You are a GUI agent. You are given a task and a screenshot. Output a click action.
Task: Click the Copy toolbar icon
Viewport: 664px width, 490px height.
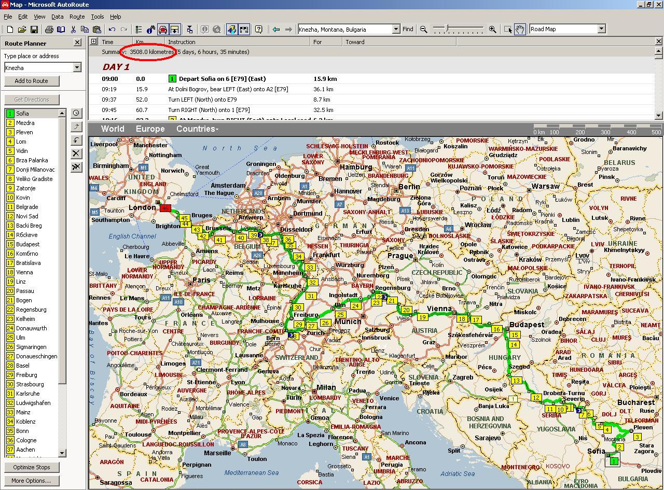click(x=85, y=30)
